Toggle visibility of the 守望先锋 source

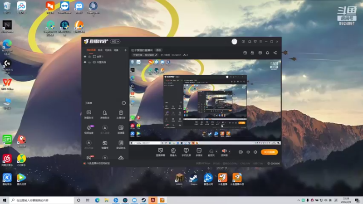85,62
